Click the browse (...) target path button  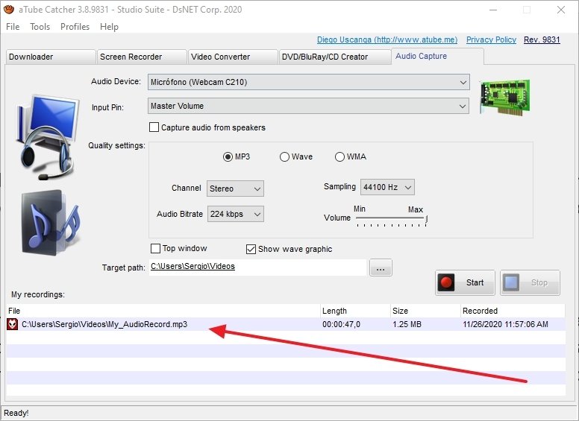[x=381, y=268]
